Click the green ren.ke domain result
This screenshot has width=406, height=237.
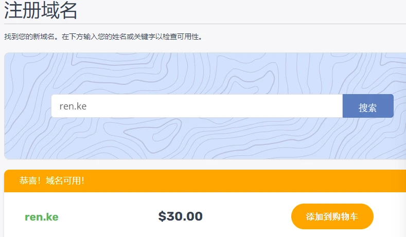42,217
